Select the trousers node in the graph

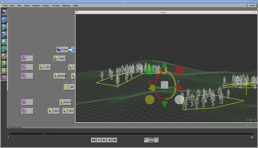tap(66, 102)
